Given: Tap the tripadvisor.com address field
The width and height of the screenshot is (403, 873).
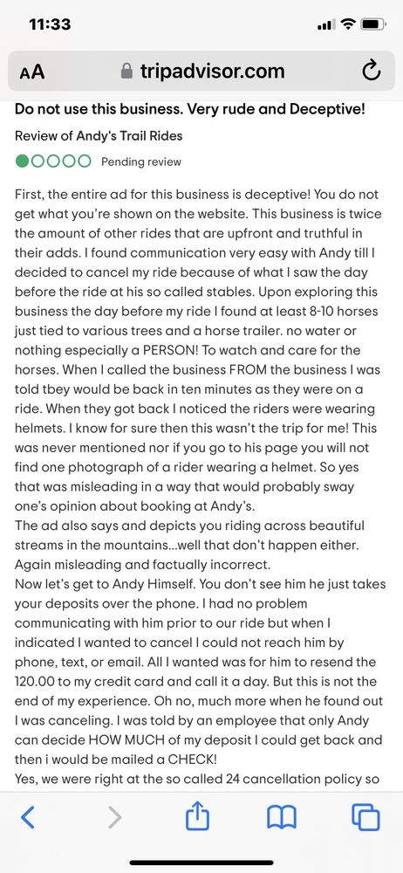Looking at the screenshot, I should (201, 71).
